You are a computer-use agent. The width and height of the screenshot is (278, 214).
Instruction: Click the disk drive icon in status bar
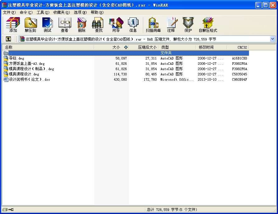5,210
